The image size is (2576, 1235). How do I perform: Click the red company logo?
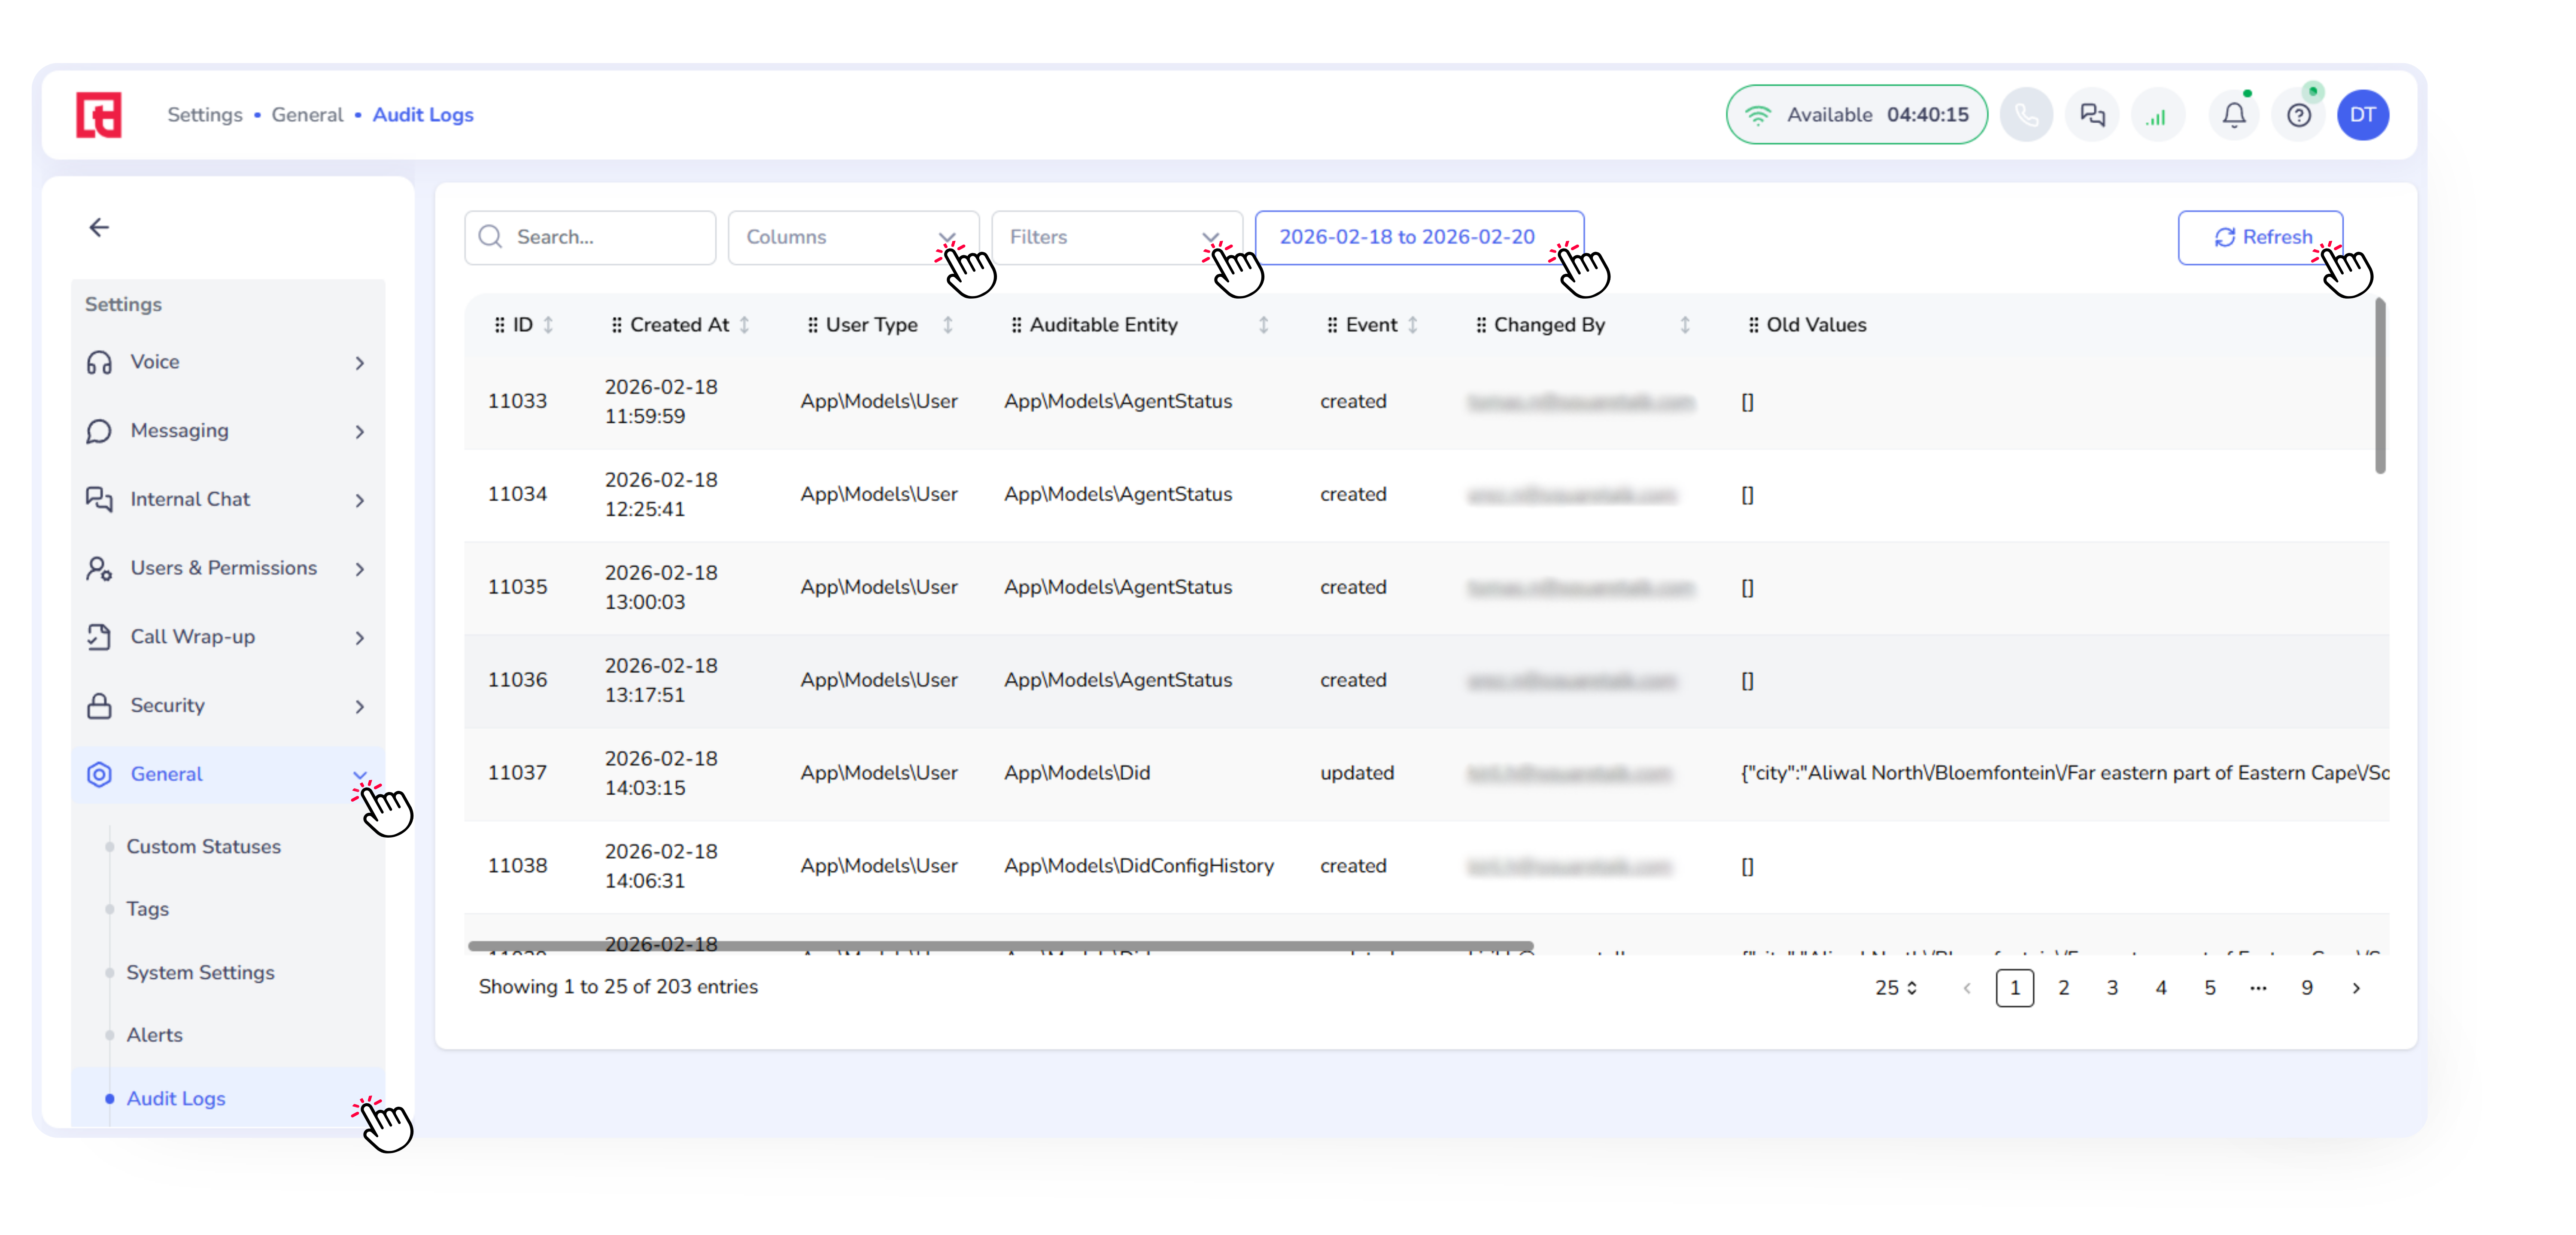(x=99, y=115)
